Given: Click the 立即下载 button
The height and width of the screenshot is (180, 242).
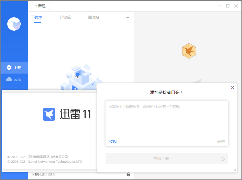Looking at the screenshot, I should (x=161, y=159).
